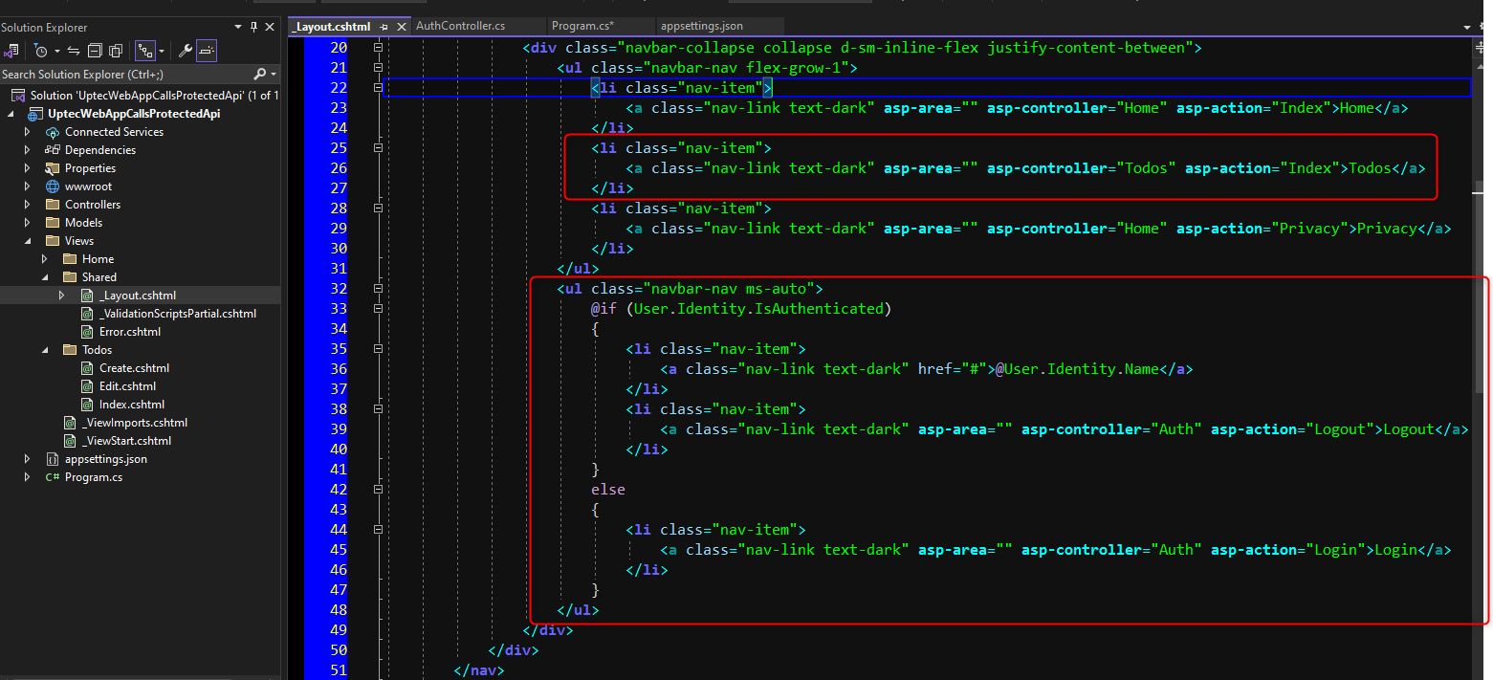Click Sync with Active Document arrows icon

pyautogui.click(x=73, y=51)
